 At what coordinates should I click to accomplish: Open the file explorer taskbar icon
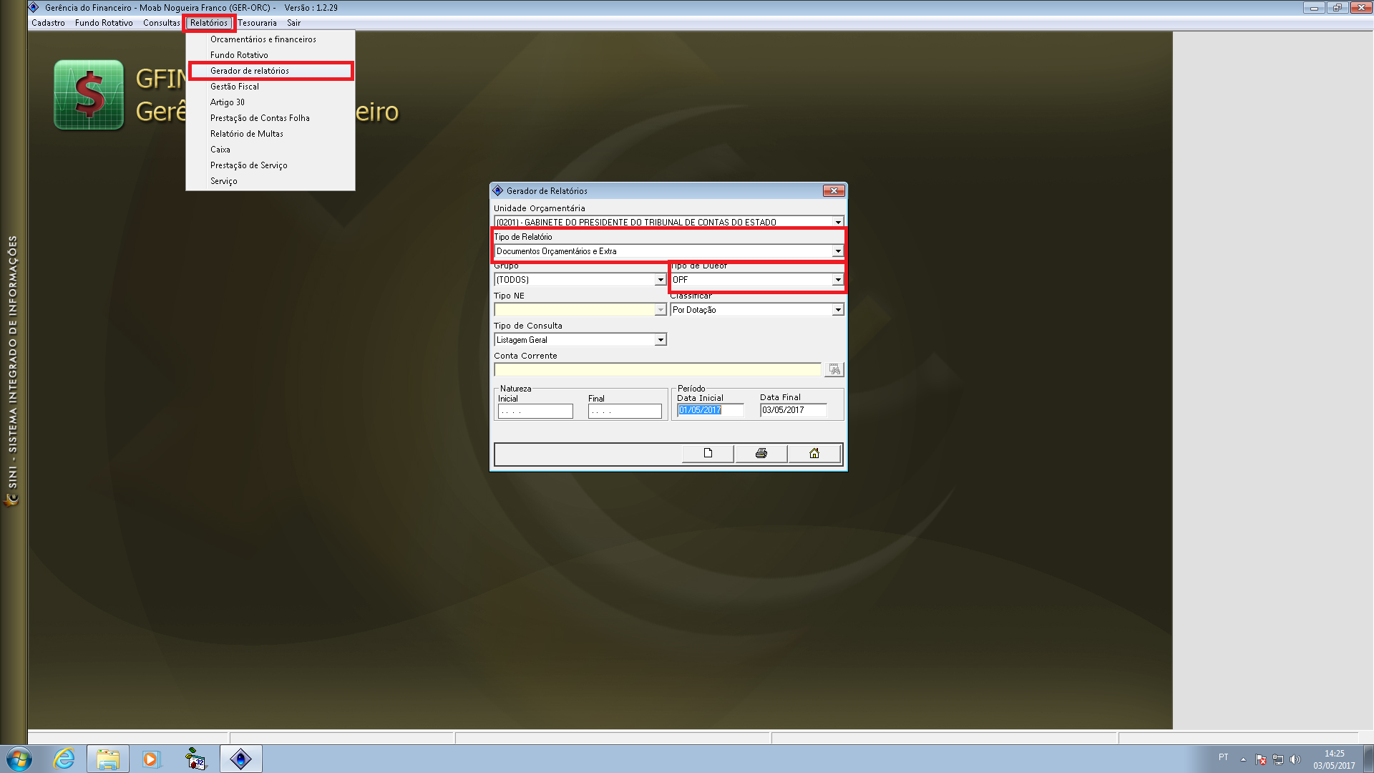[108, 759]
